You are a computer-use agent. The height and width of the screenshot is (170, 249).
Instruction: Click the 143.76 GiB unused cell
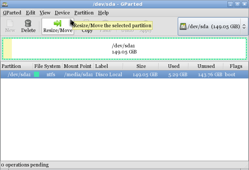210,75
